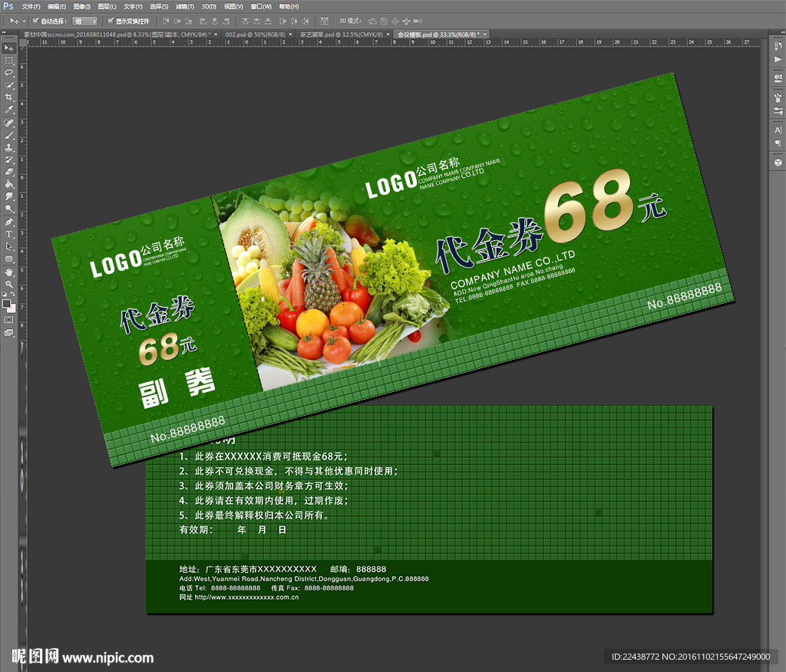Toggle the 自动选择 checkbox

click(35, 21)
